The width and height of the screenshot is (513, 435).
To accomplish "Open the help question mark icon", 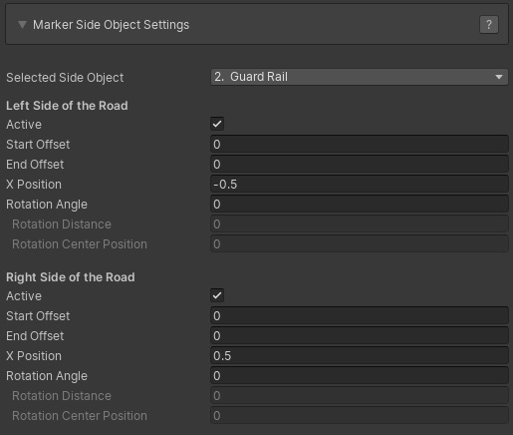I will click(x=489, y=25).
